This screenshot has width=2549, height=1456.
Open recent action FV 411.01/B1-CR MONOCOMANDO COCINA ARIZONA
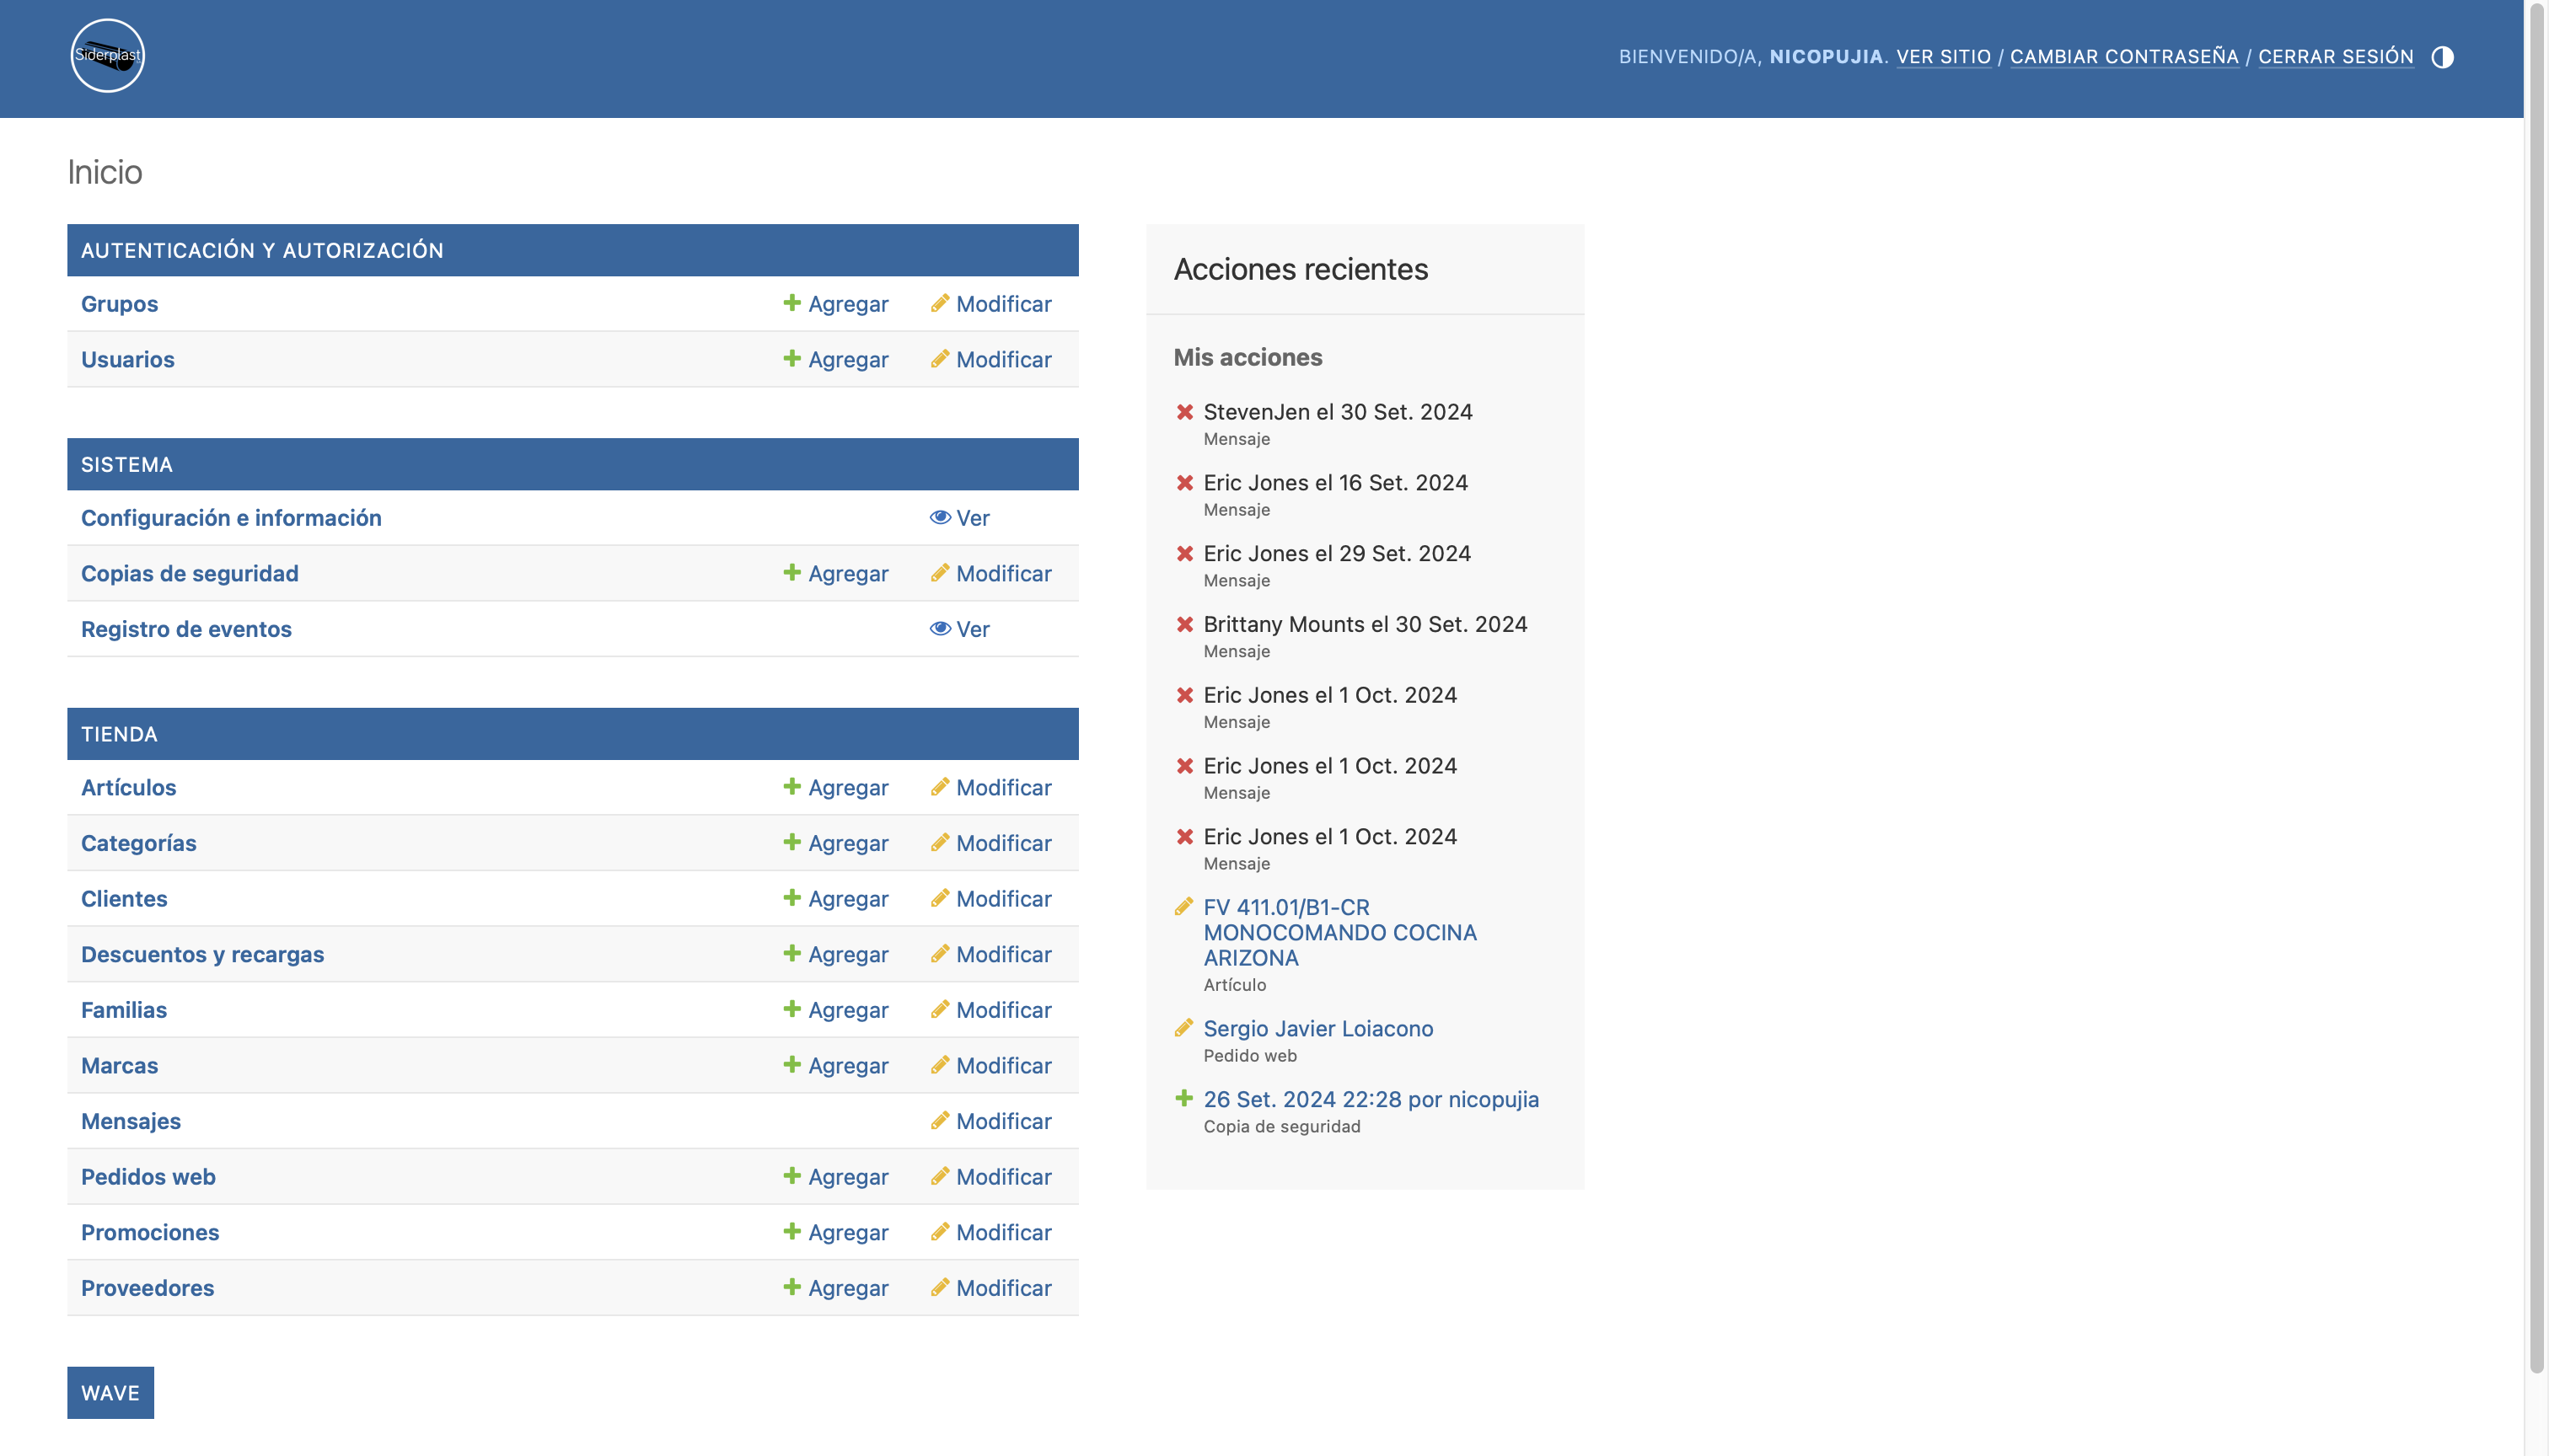(1339, 932)
